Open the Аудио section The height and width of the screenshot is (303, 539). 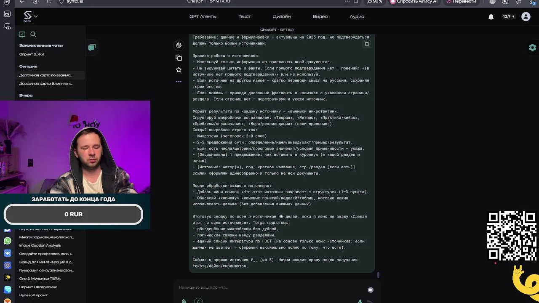[357, 16]
